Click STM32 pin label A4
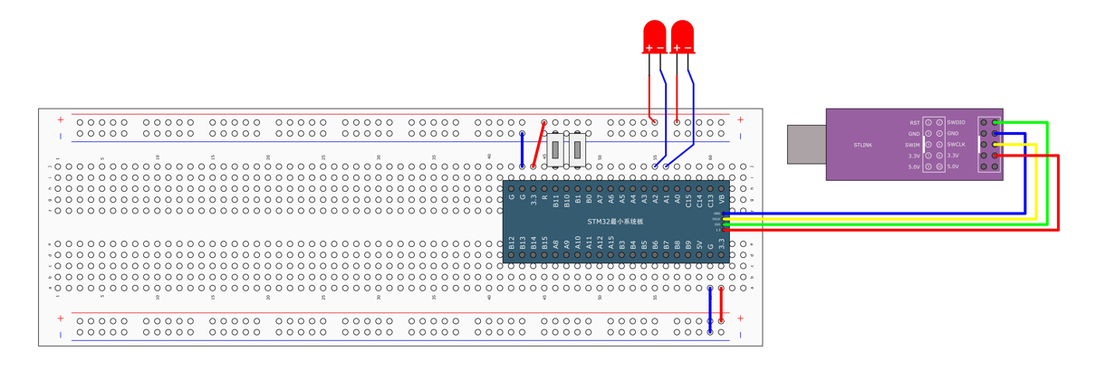The height and width of the screenshot is (371, 1096). 633,199
